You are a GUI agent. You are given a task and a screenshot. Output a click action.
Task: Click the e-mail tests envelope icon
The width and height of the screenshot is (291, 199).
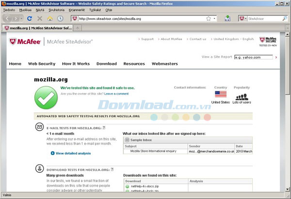(39, 127)
